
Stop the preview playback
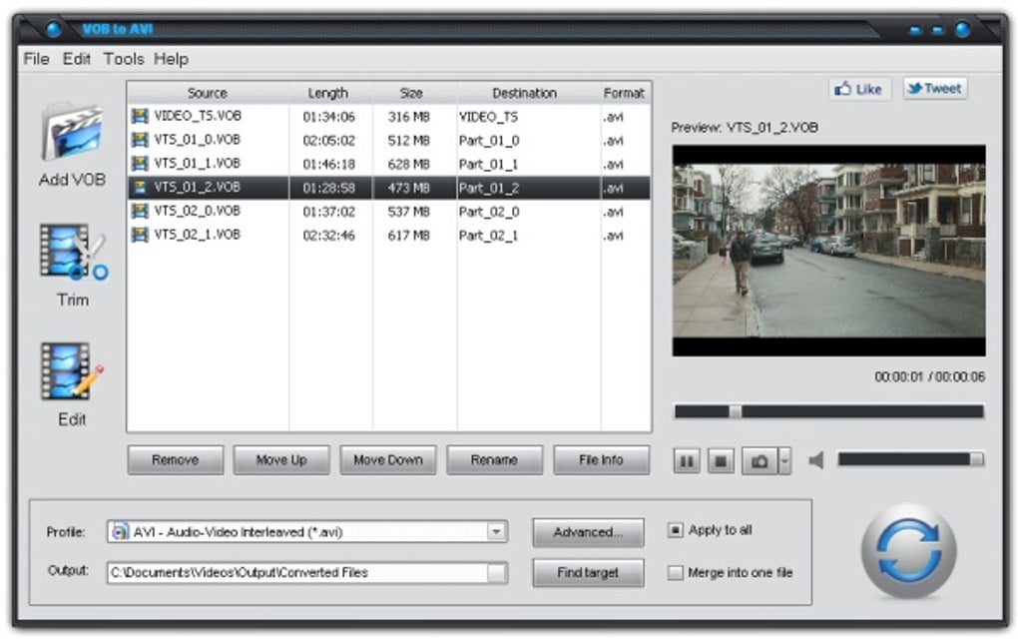pos(721,461)
